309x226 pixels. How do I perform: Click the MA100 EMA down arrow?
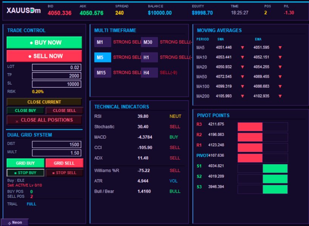[x=280, y=86]
